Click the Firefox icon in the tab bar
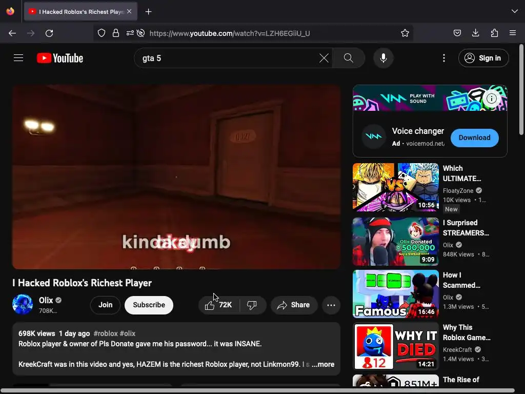This screenshot has width=525, height=394. pyautogui.click(x=10, y=11)
